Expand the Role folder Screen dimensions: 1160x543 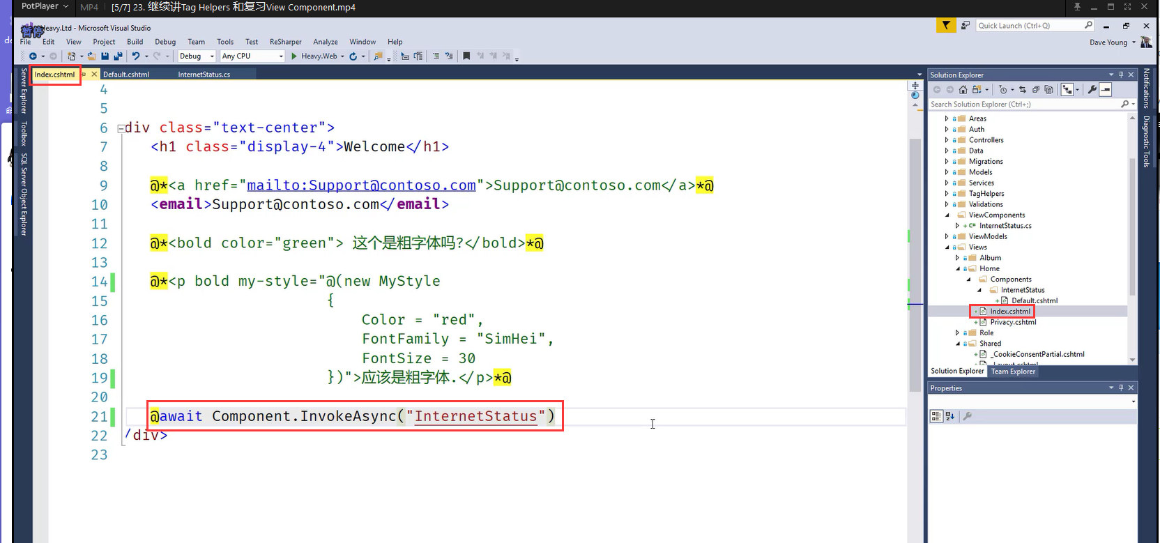[957, 332]
